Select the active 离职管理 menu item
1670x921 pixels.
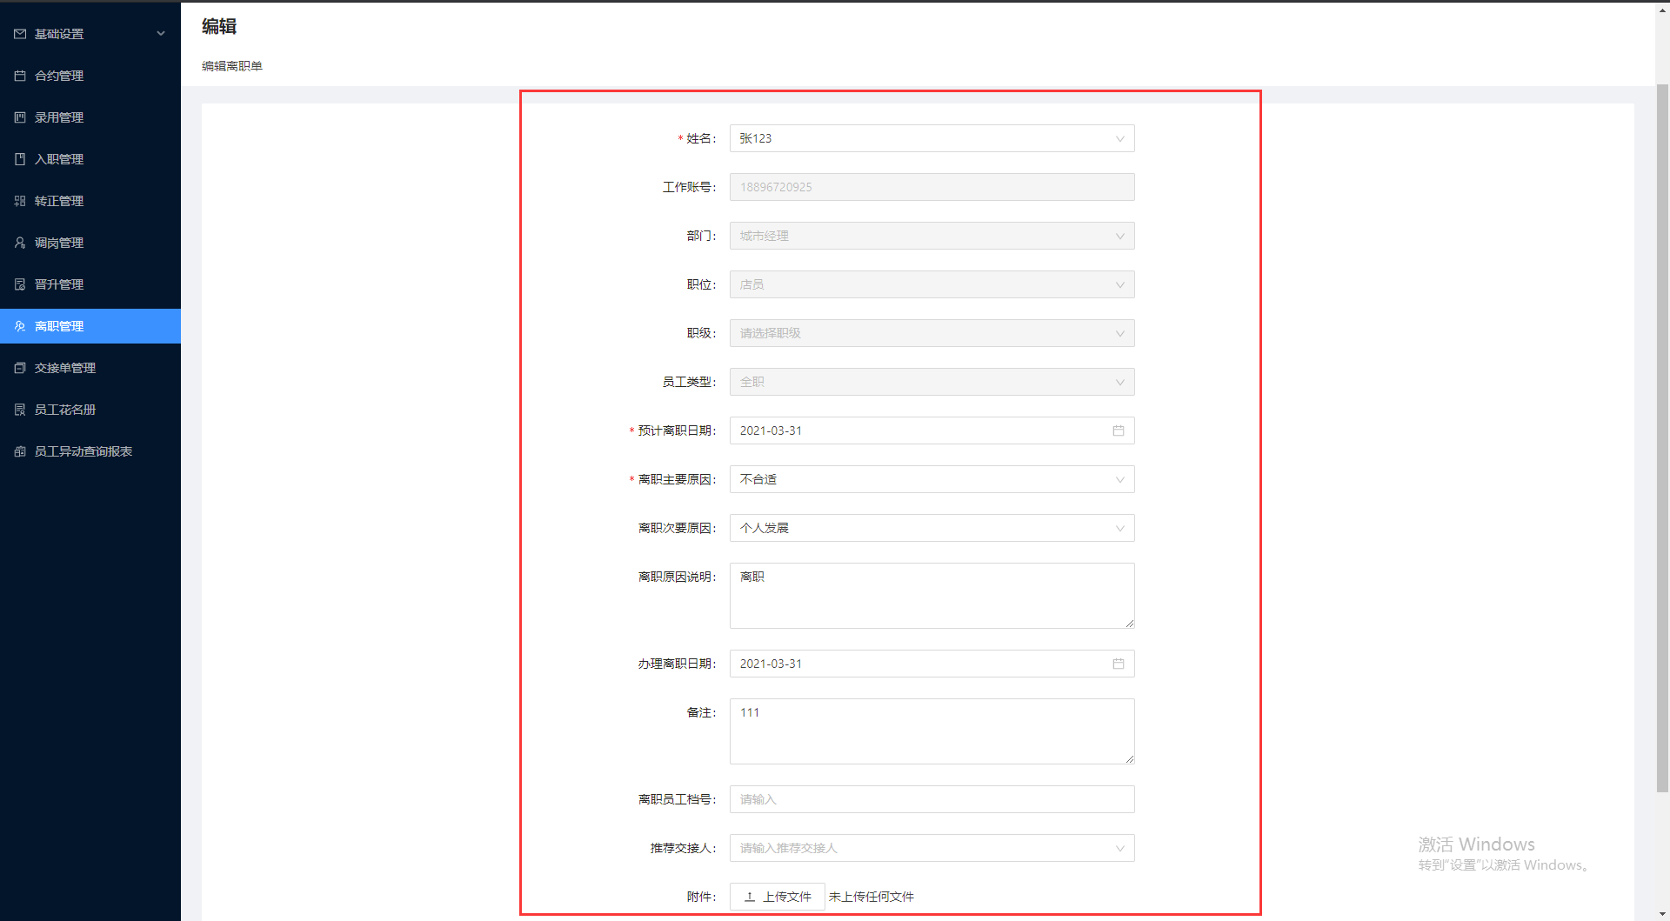[x=90, y=326]
